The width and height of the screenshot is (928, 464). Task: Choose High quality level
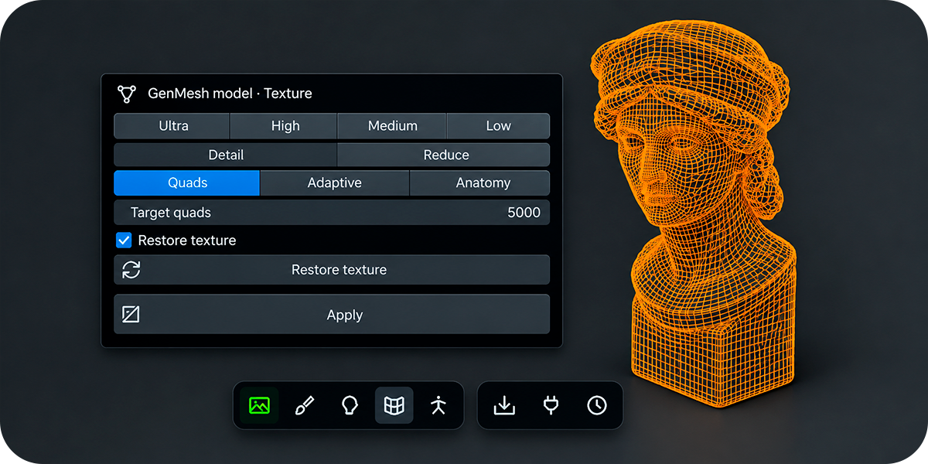[284, 126]
